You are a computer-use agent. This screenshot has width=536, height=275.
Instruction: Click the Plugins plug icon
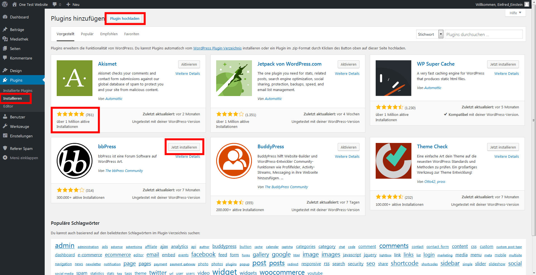pos(5,80)
